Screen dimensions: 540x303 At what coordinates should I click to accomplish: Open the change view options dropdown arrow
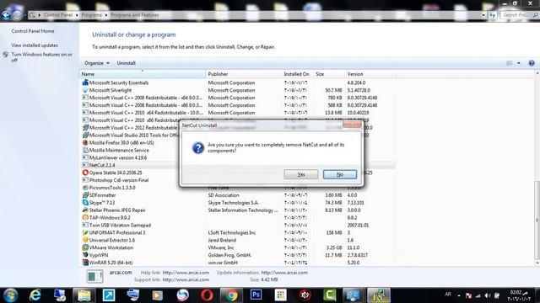point(519,63)
